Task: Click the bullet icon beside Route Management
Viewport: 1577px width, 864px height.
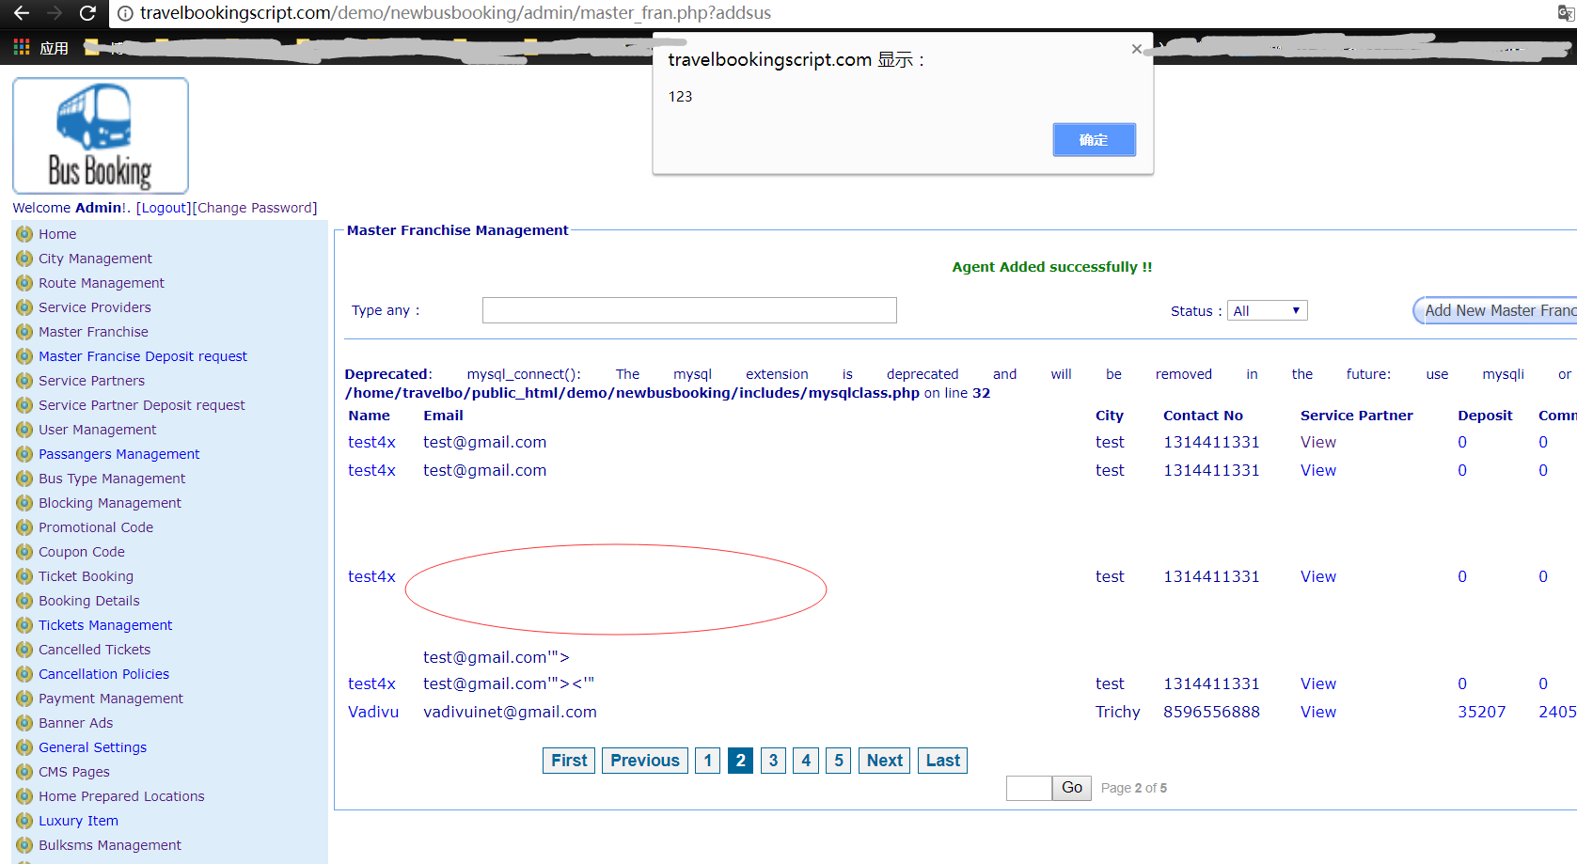Action: coord(24,283)
